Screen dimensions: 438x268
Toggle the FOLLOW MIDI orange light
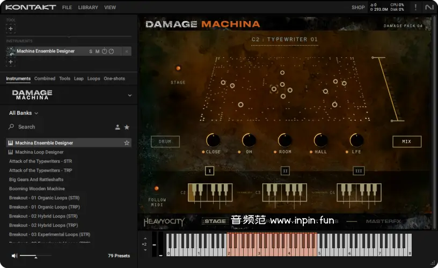pos(156,189)
